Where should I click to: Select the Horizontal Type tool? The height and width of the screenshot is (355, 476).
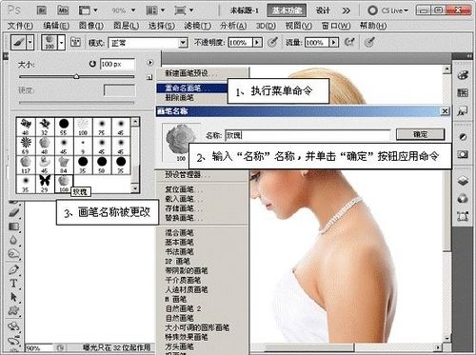pos(13,283)
